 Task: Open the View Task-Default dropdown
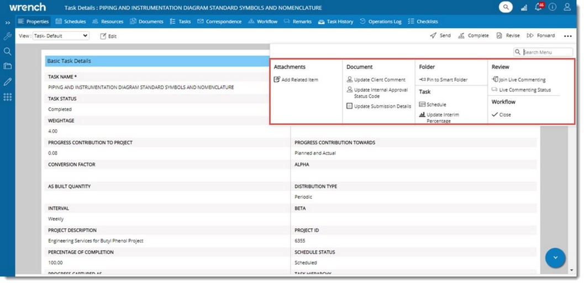(x=61, y=36)
